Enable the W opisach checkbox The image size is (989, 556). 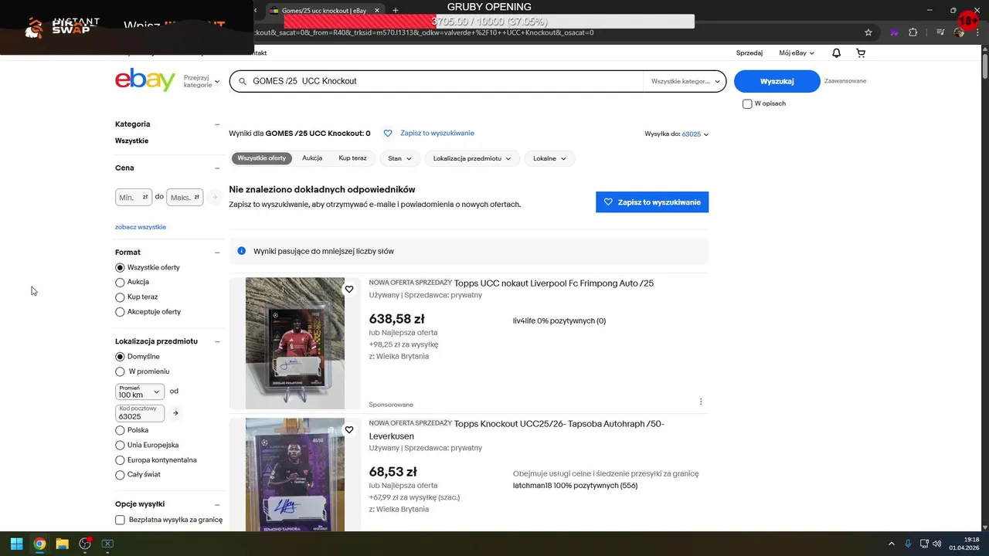tap(747, 103)
